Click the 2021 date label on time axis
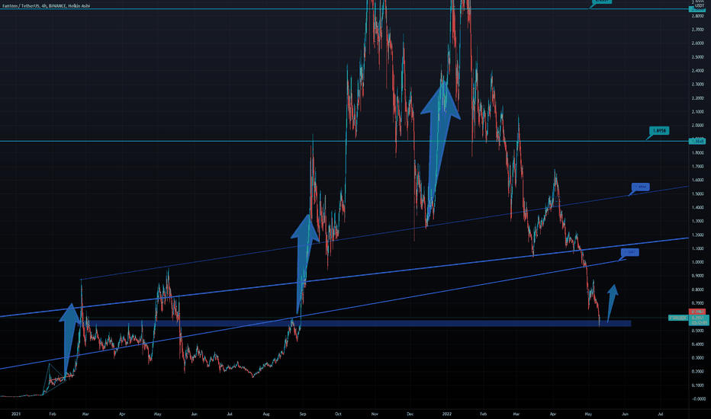Screen dimensions: 711x419 click(x=16, y=414)
